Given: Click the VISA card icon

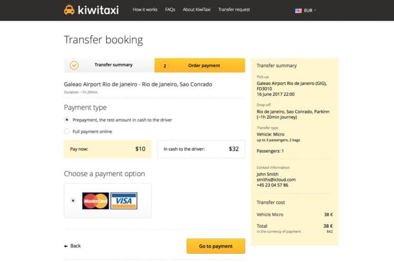Looking at the screenshot, I should [124, 201].
